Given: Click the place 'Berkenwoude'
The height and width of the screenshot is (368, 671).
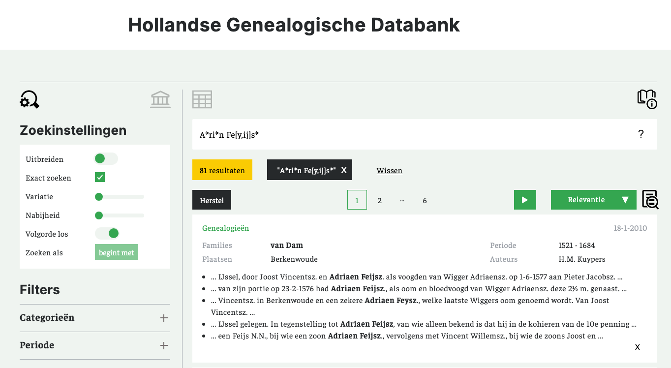Looking at the screenshot, I should click(x=294, y=259).
